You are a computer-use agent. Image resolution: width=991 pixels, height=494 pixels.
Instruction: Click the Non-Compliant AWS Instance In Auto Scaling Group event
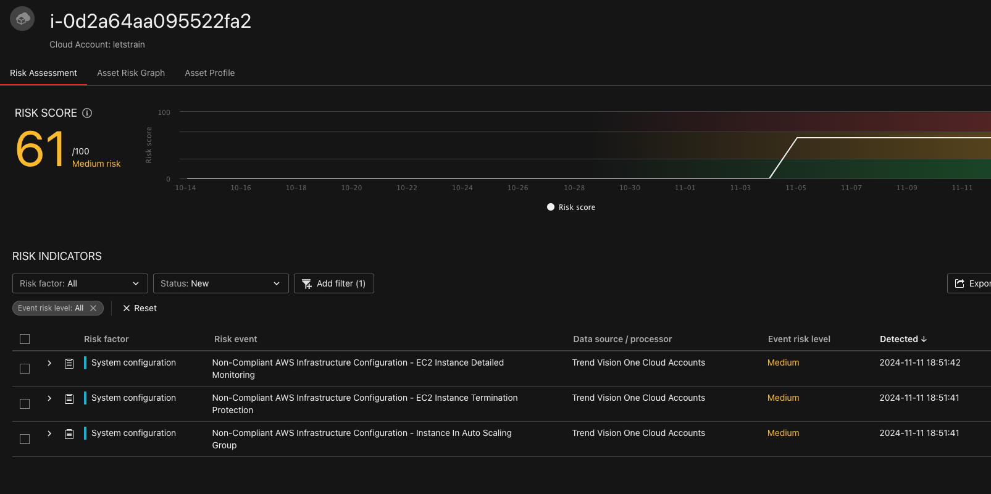(362, 439)
